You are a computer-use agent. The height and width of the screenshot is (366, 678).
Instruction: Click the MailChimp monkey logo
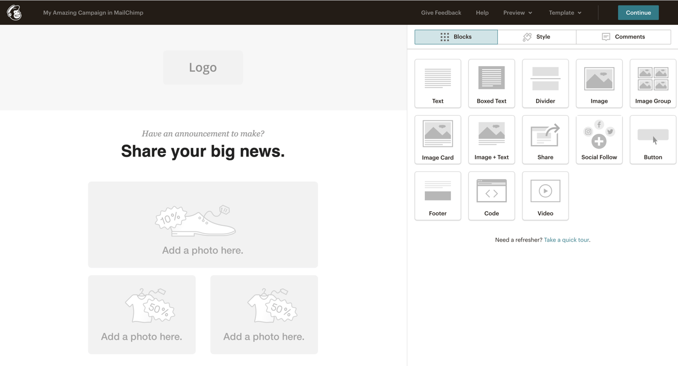(x=14, y=12)
